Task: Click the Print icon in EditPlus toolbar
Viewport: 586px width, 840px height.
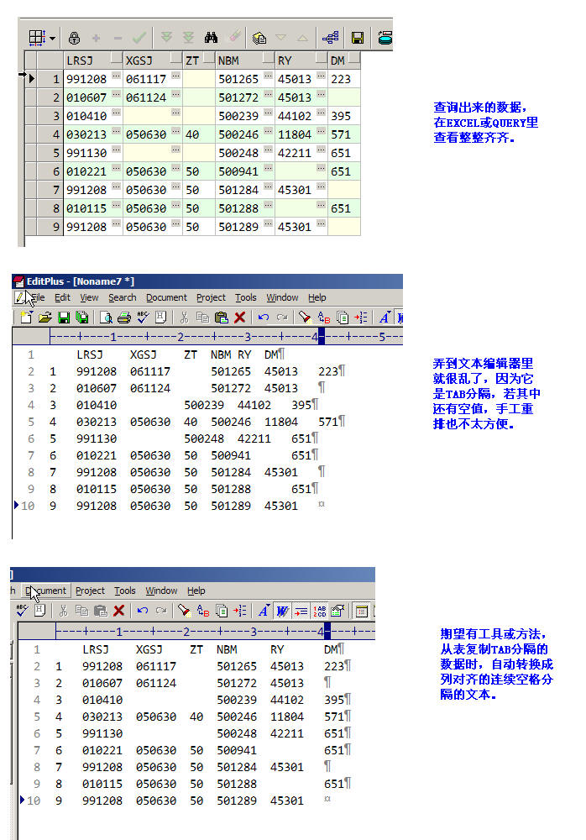Action: [124, 318]
